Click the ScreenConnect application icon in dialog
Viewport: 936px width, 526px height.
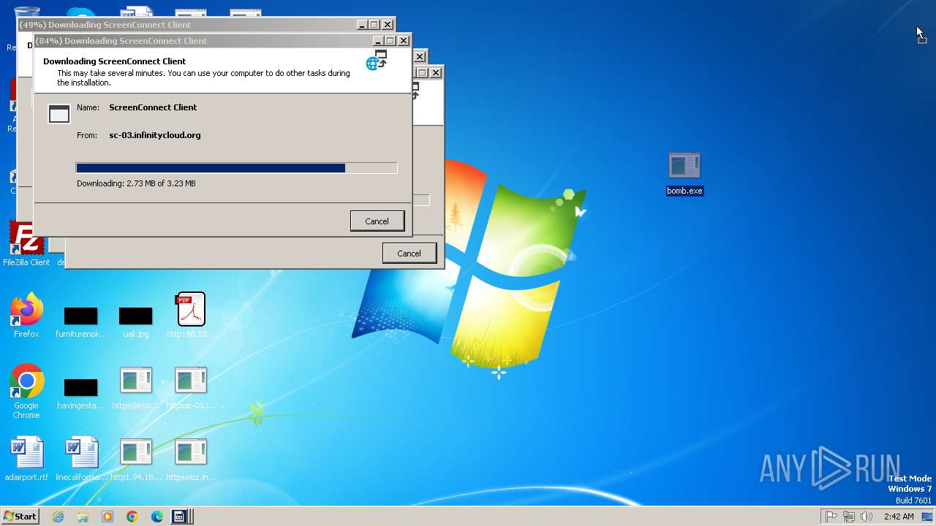tap(59, 114)
